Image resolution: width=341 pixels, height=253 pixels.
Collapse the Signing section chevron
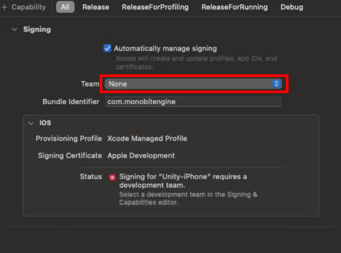coord(14,30)
